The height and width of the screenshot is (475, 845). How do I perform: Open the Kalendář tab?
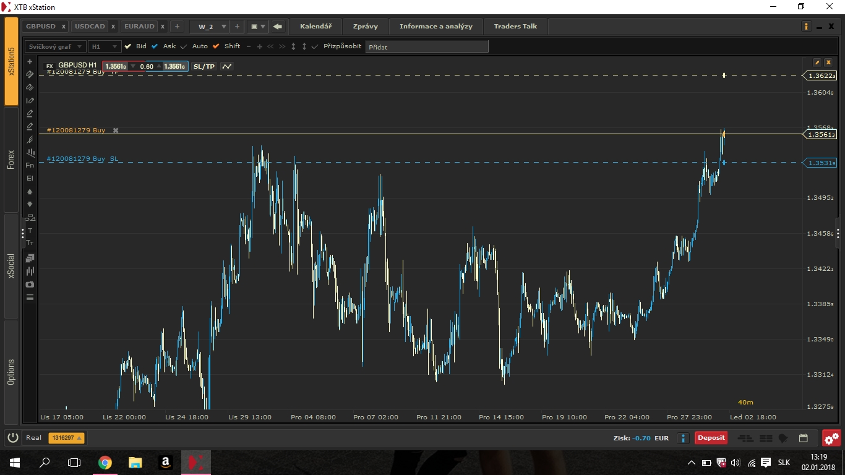315,27
